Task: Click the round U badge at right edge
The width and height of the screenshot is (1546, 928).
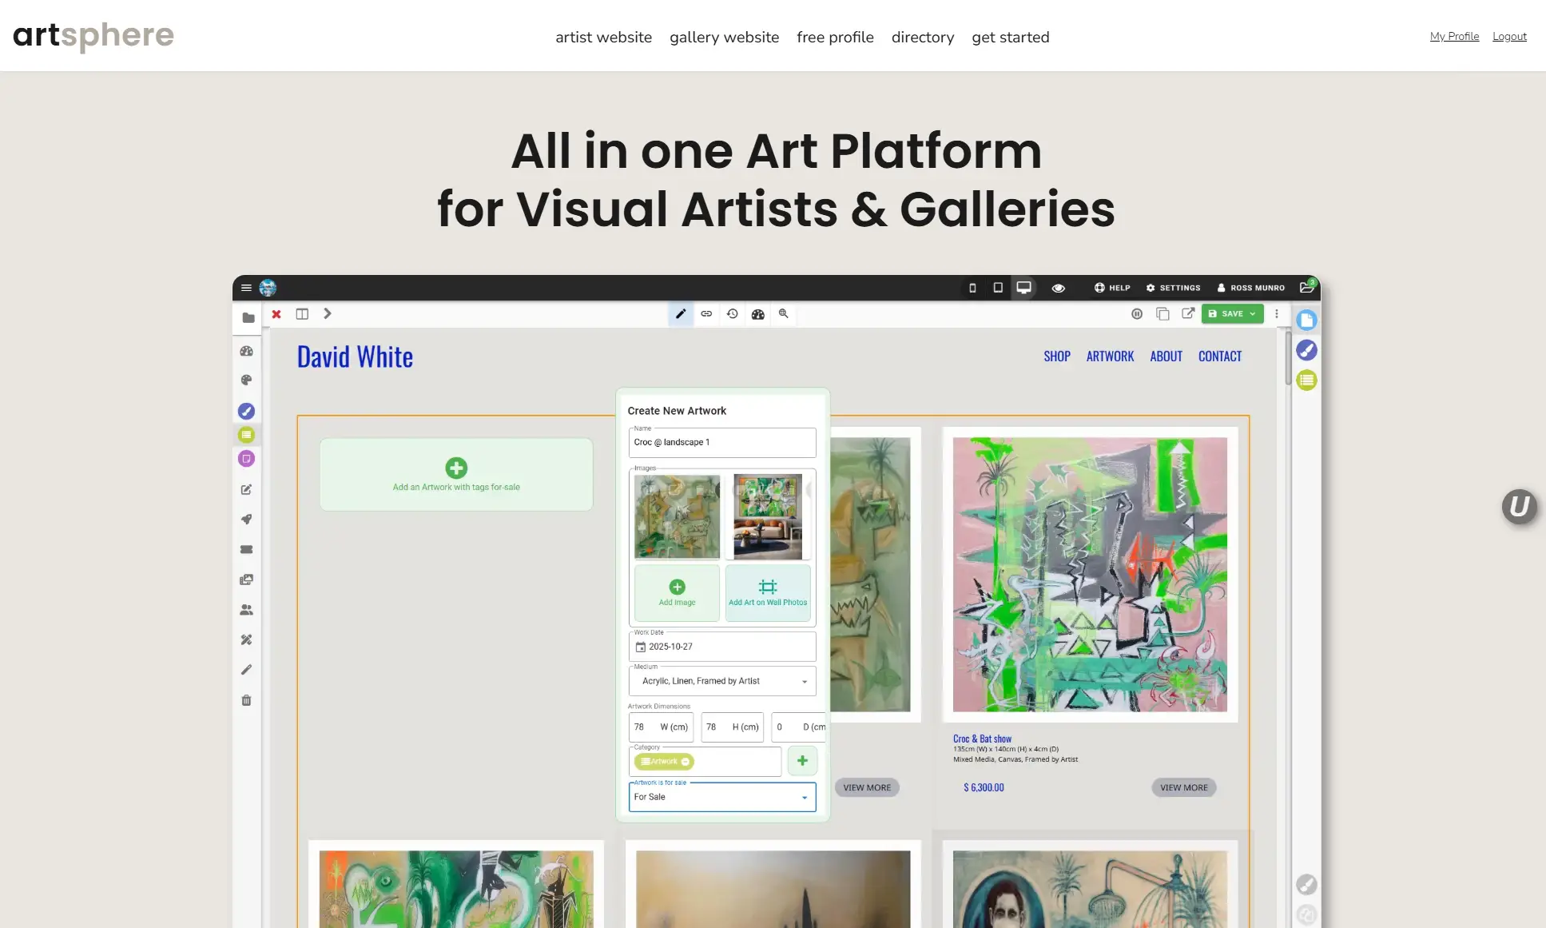Action: (1519, 507)
